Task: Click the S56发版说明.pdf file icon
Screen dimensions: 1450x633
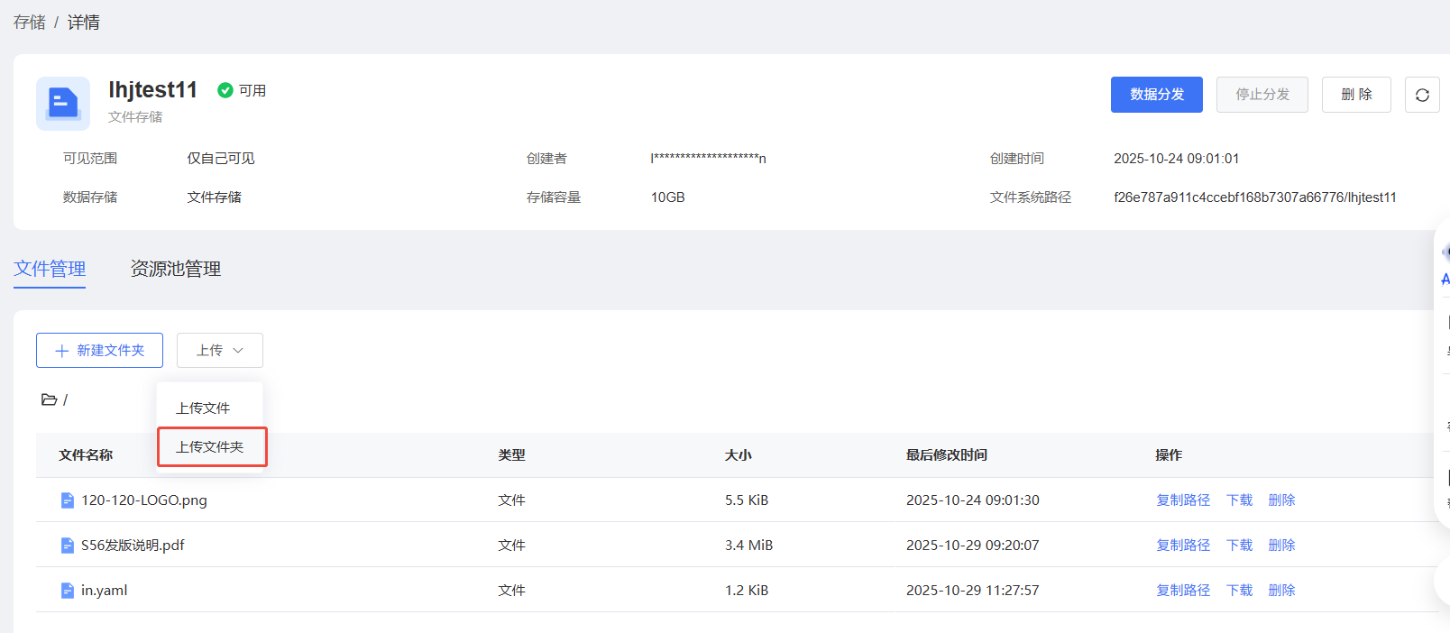Action: point(67,546)
